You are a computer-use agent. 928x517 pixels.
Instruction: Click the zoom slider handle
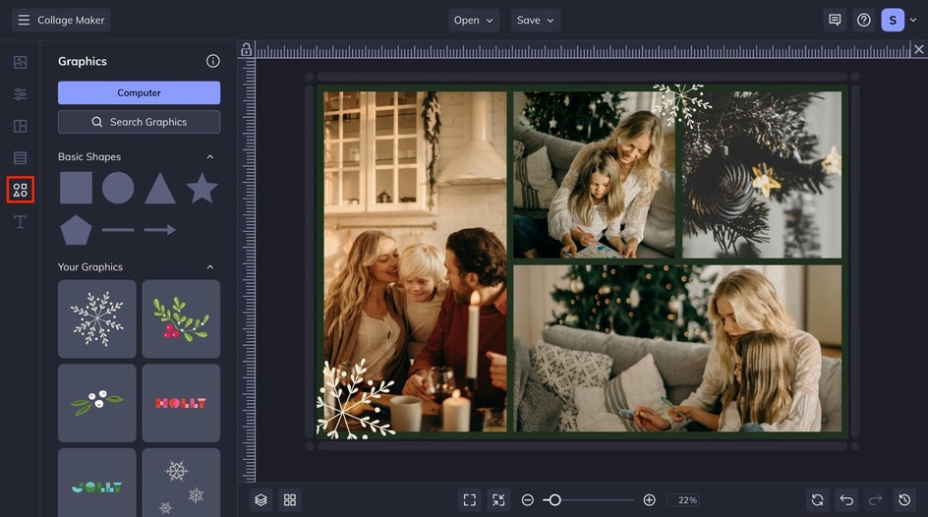click(x=554, y=500)
